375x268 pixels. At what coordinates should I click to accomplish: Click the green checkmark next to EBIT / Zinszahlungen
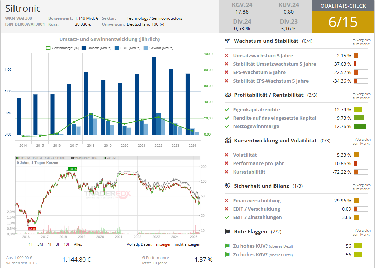[227, 217]
